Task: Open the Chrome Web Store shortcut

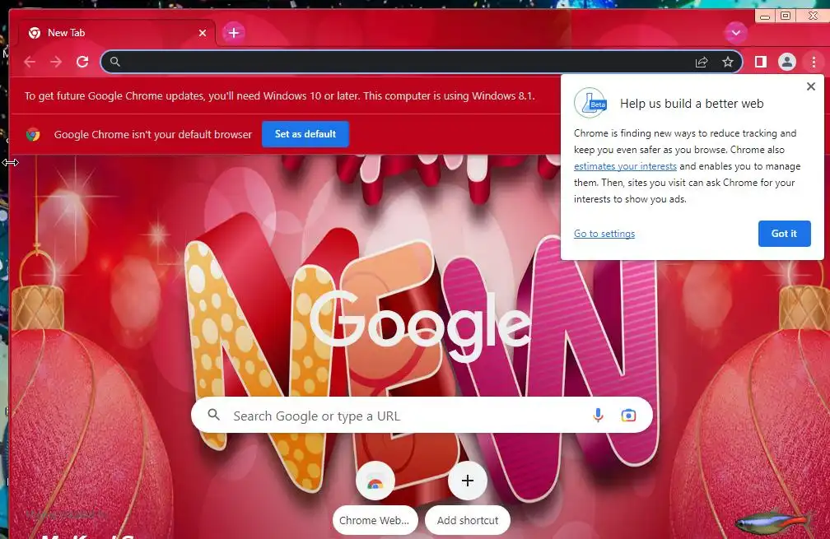Action: [x=375, y=481]
